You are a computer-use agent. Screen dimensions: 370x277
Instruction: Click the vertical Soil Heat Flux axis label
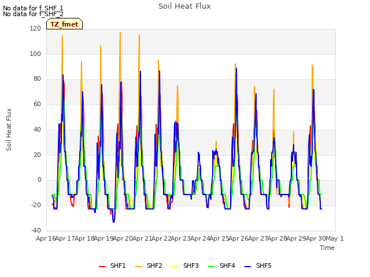point(9,129)
